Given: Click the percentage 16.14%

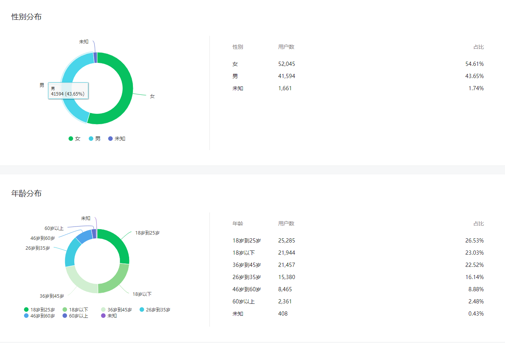Looking at the screenshot, I should pyautogui.click(x=475, y=277).
